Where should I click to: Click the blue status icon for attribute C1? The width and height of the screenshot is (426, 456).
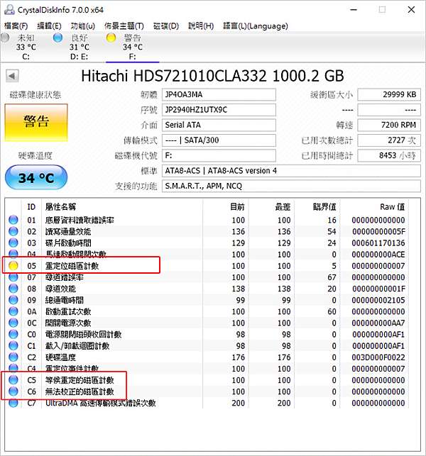13,346
